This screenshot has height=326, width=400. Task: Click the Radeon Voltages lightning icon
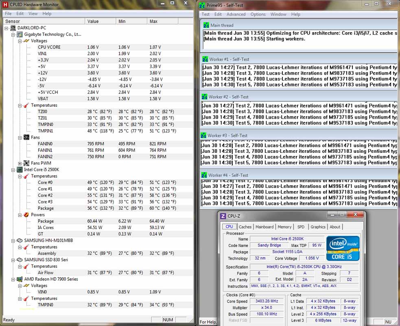coord(26,286)
